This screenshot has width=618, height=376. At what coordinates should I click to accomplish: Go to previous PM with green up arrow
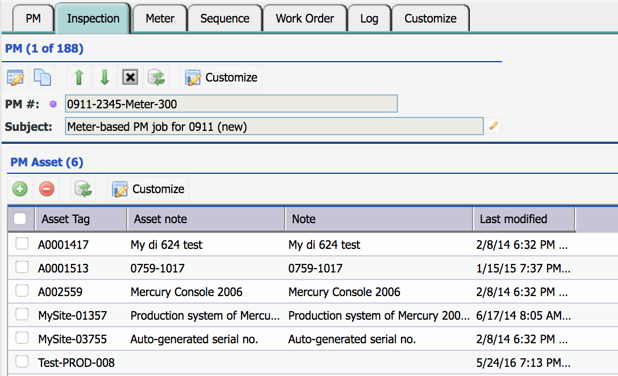point(79,78)
